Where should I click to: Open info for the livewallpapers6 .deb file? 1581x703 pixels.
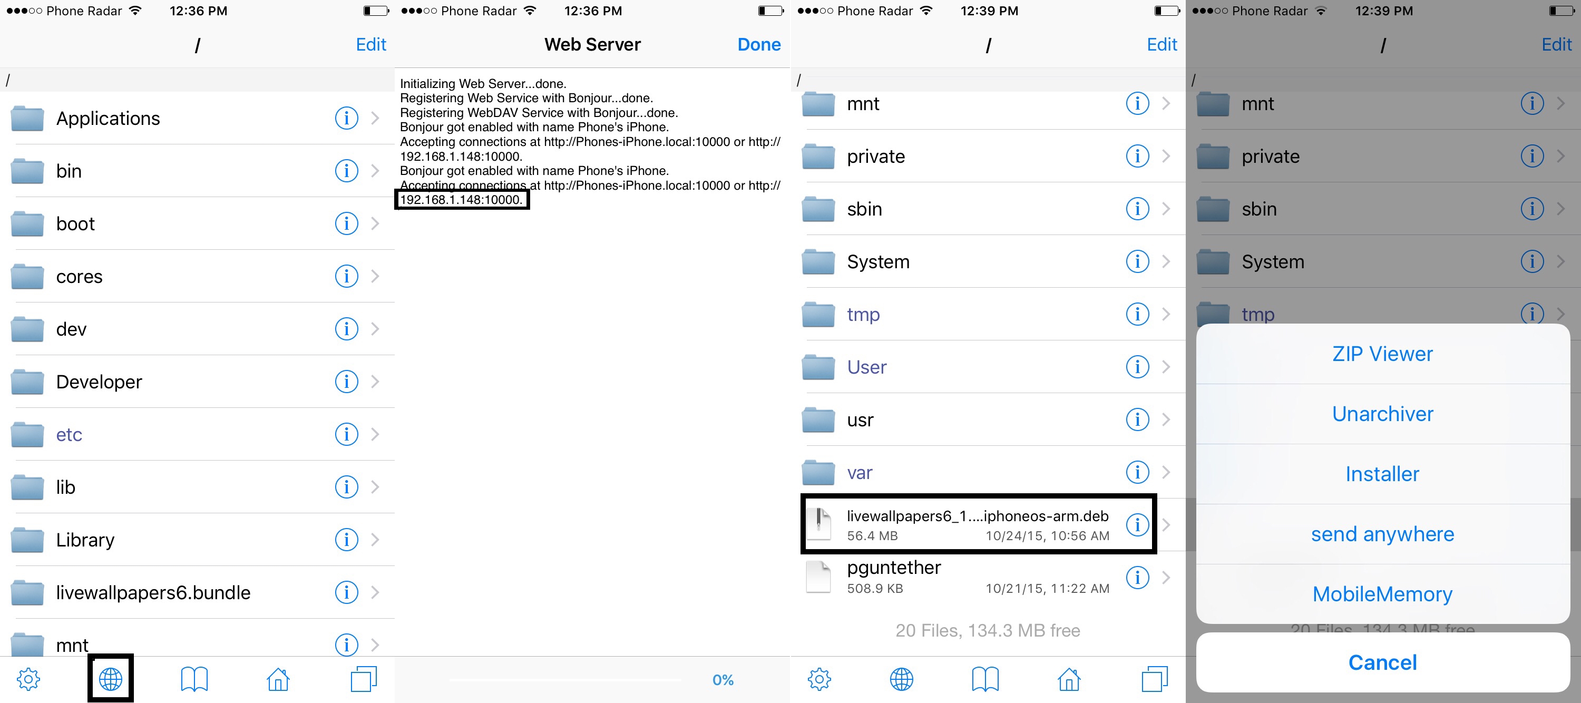1137,524
